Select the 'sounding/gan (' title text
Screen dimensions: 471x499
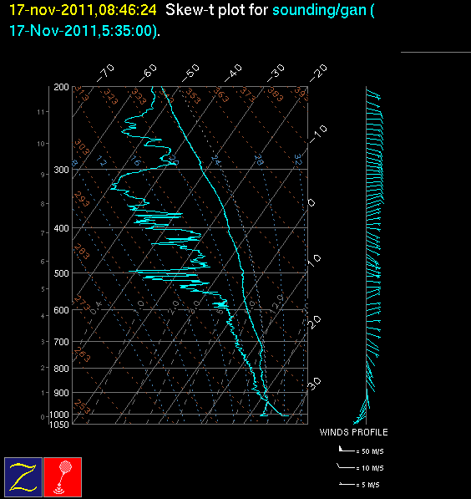click(324, 10)
